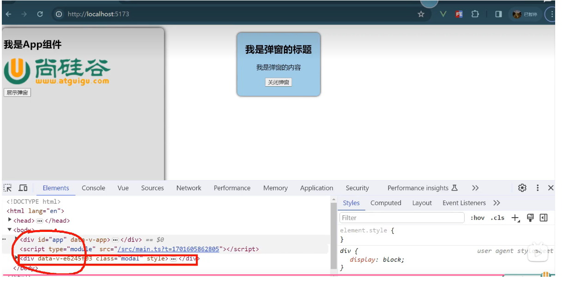
Task: View site information icon in address bar
Action: coord(59,14)
